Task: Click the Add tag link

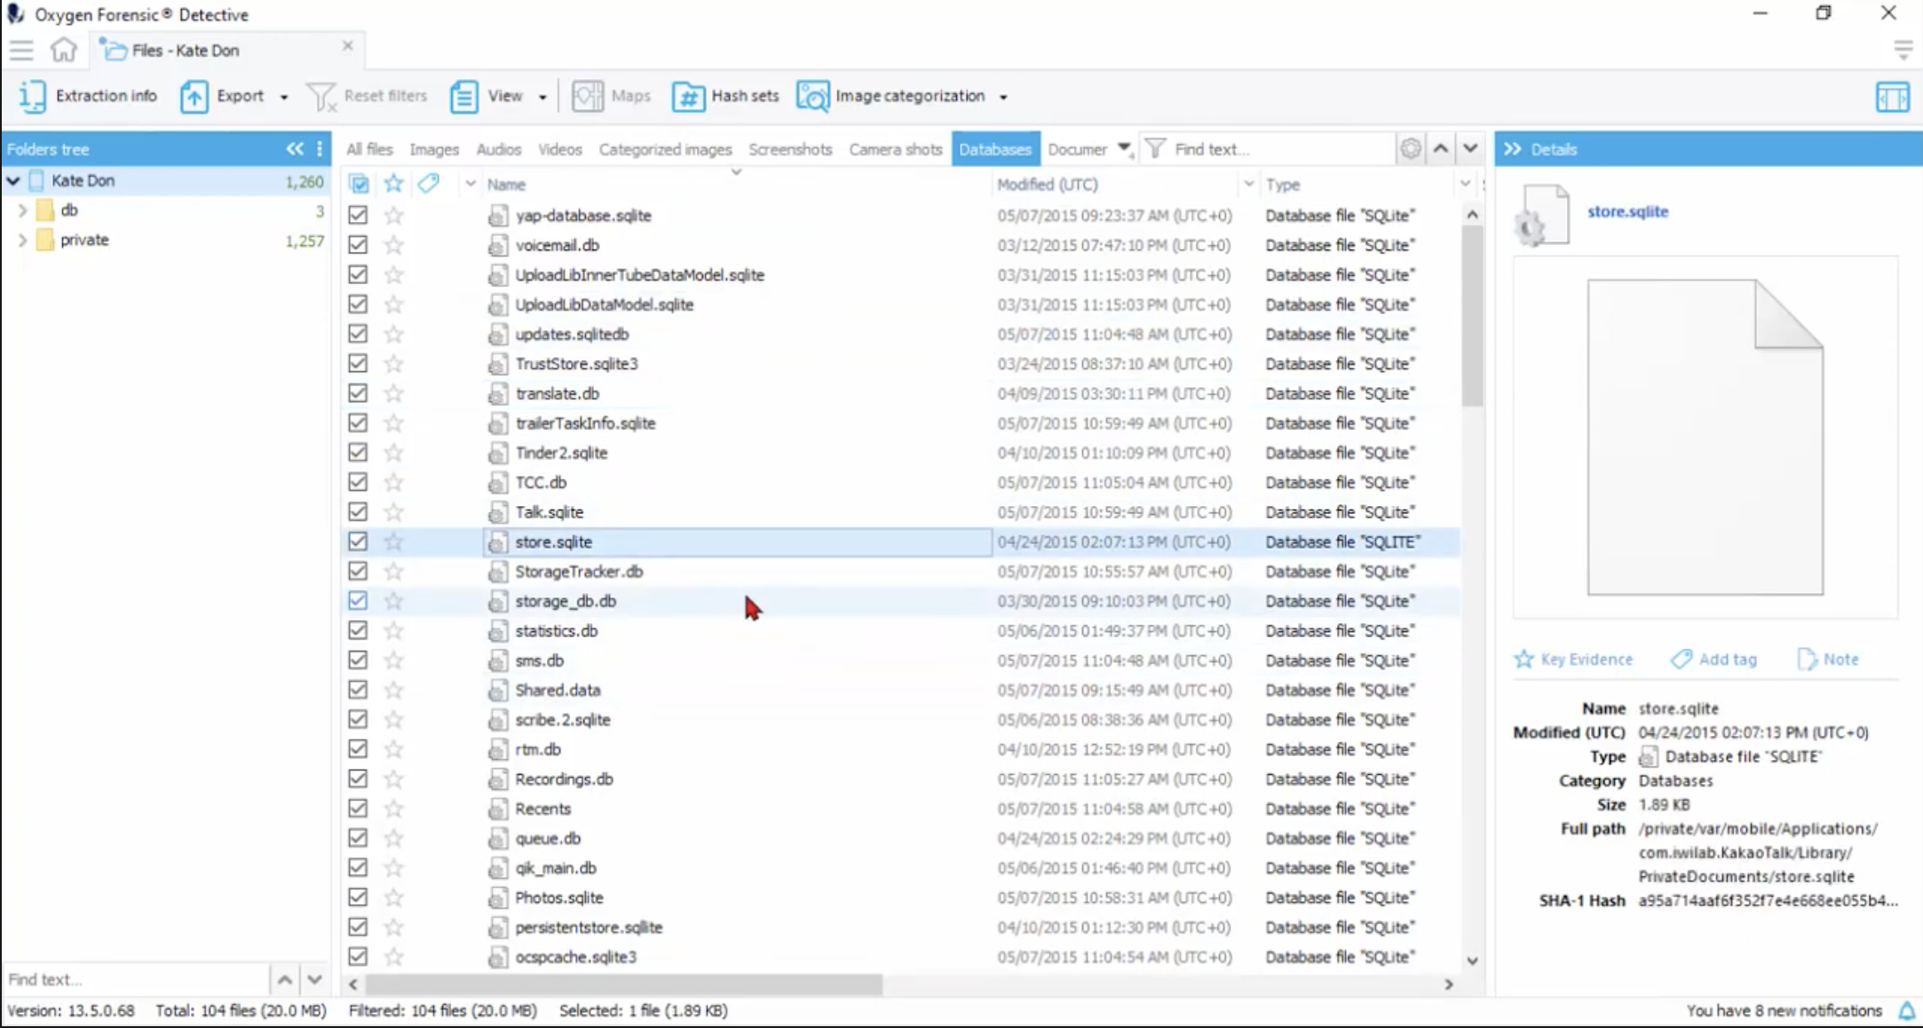Action: coord(1713,659)
